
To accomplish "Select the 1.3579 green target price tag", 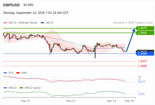I will click(x=145, y=28).
